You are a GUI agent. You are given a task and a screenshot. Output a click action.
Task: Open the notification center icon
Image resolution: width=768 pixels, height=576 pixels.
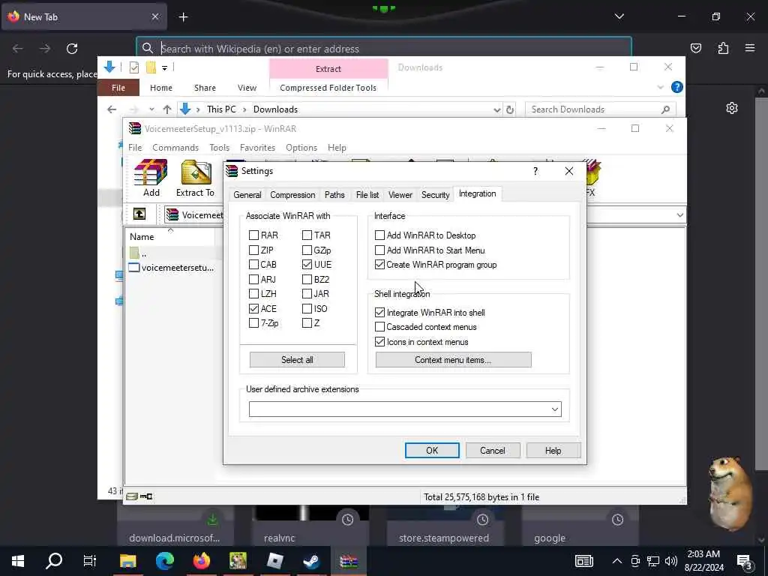pyautogui.click(x=744, y=562)
